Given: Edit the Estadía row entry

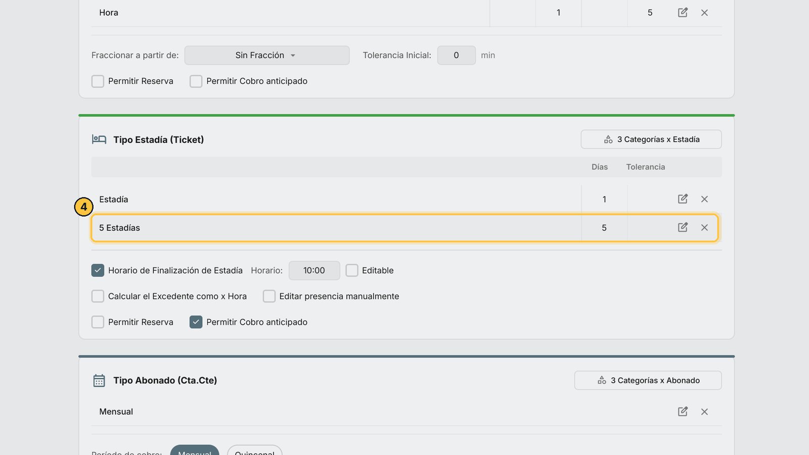Looking at the screenshot, I should click(x=683, y=199).
